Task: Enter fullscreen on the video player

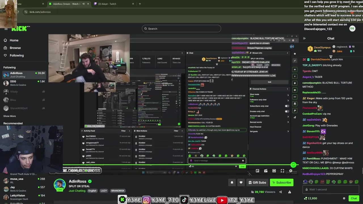Action: [x=282, y=171]
